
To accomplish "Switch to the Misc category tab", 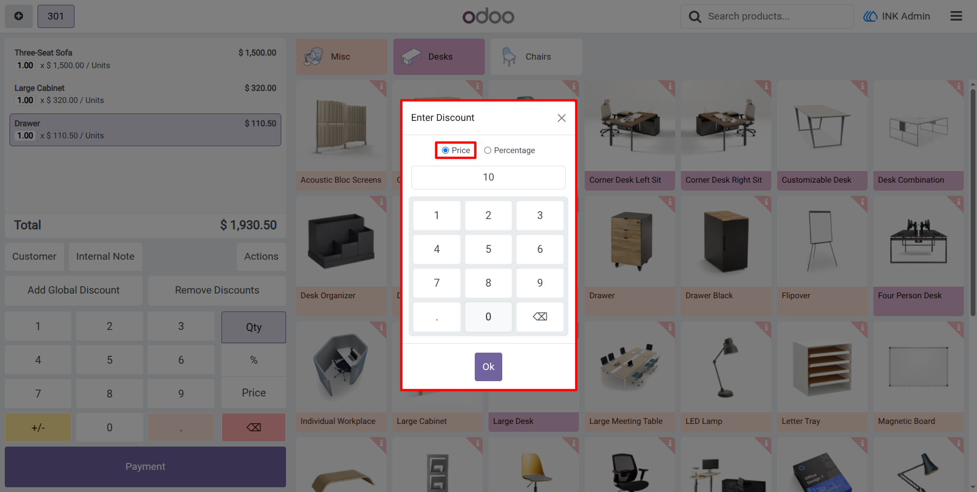I will pos(342,56).
